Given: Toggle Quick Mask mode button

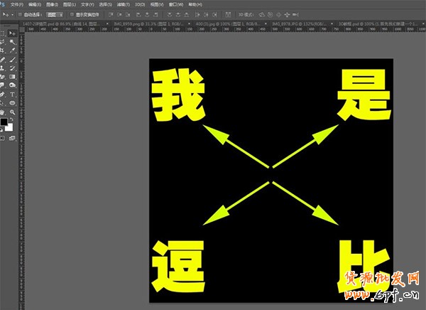Looking at the screenshot, I should [4, 138].
